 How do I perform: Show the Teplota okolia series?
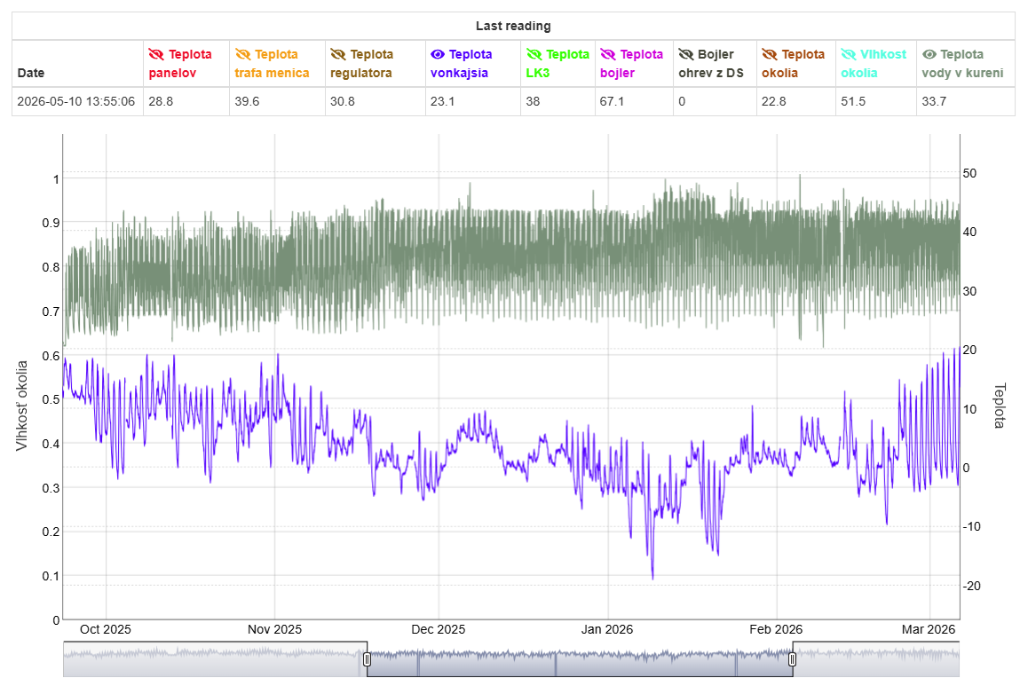tap(770, 55)
